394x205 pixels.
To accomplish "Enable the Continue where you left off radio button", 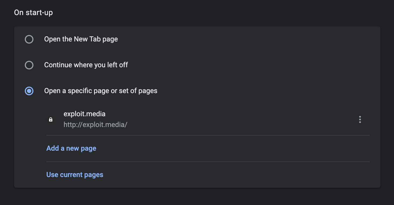I will (x=29, y=65).
